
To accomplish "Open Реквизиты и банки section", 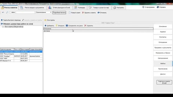I will (163, 53).
